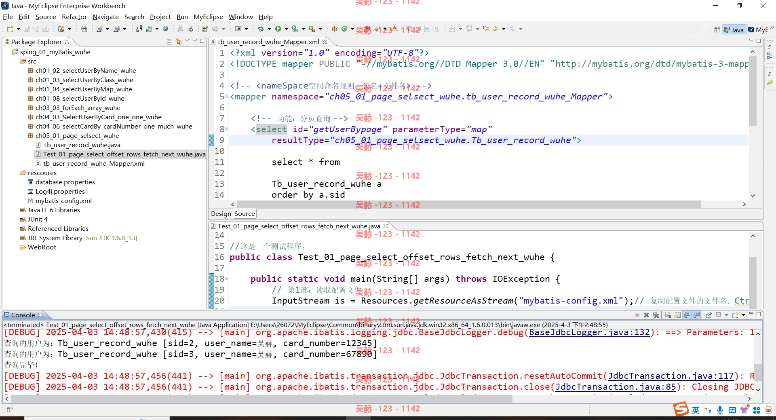Select database.properties file in tree

click(65, 182)
